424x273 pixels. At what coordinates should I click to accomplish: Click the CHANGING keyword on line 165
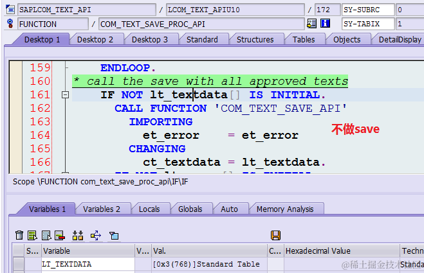click(x=157, y=149)
